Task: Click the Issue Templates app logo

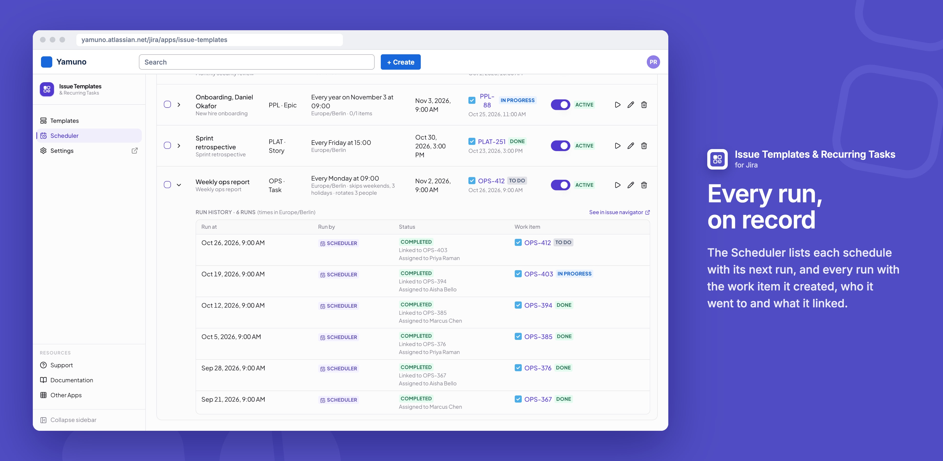Action: pos(47,89)
